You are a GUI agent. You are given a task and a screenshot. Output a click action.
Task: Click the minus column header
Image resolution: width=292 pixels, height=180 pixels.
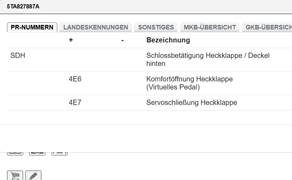click(122, 40)
